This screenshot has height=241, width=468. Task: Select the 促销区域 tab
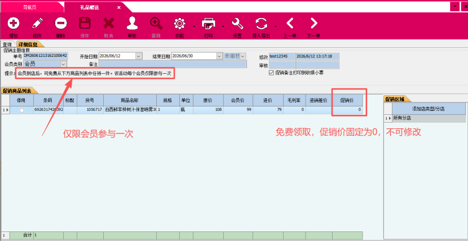coord(395,99)
